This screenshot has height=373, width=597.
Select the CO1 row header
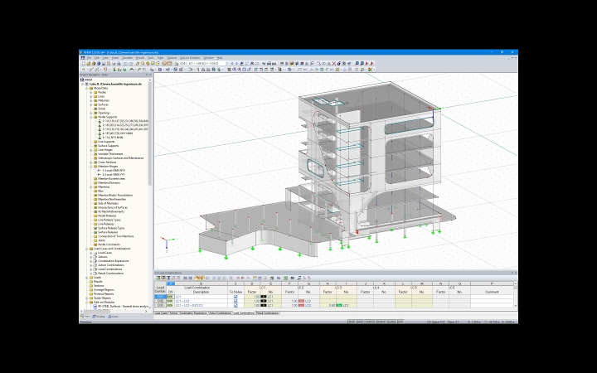coord(160,297)
